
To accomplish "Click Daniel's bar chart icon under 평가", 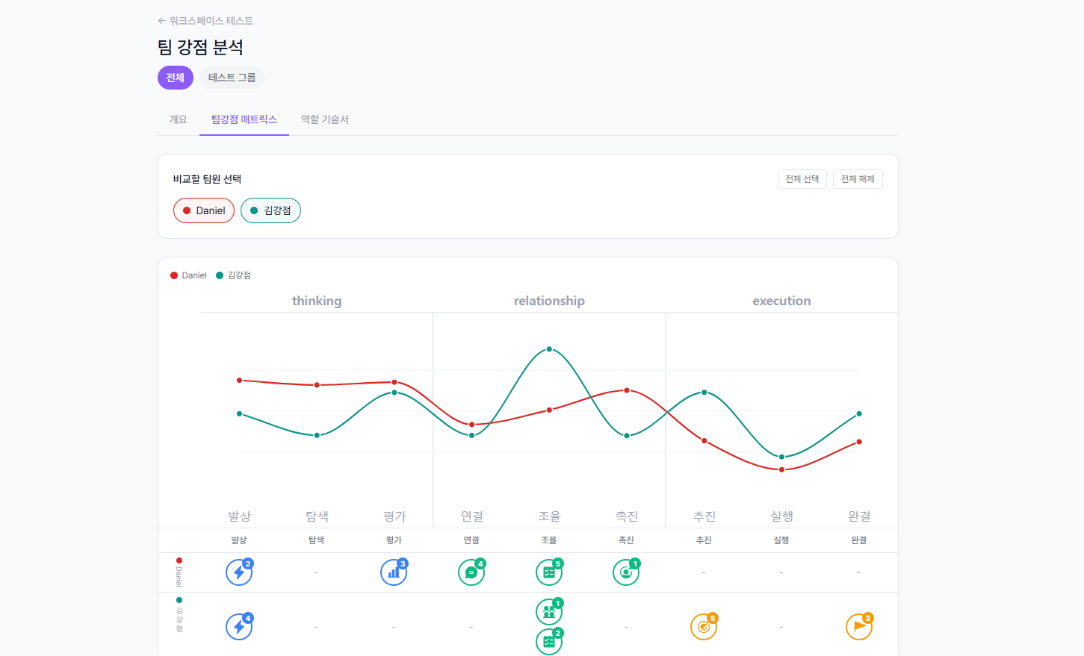I will click(x=394, y=572).
